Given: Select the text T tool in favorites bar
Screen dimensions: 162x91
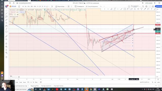Looking at the screenshot, I should tap(152, 9).
